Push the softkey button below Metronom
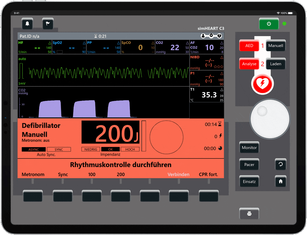This screenshot has width=307, height=235. coord(33,196)
